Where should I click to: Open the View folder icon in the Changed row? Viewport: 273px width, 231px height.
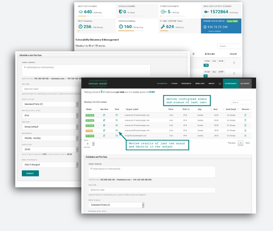tap(117, 131)
